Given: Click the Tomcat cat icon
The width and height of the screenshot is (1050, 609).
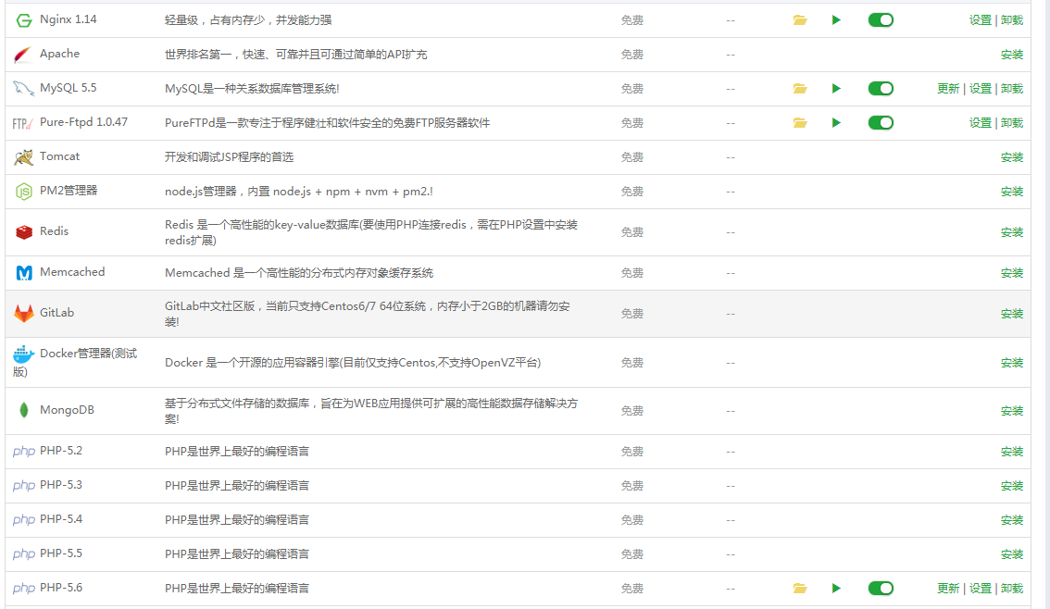Looking at the screenshot, I should click(23, 157).
